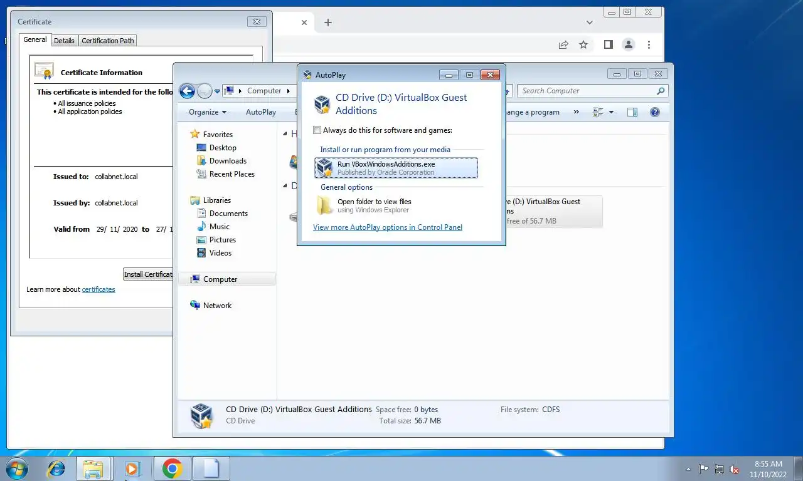This screenshot has width=803, height=481.
Task: Toggle Chrome side panel icon
Action: tap(608, 44)
